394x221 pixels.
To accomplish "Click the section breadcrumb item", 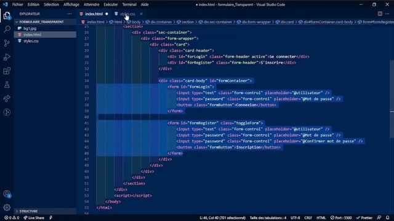I will (188, 22).
